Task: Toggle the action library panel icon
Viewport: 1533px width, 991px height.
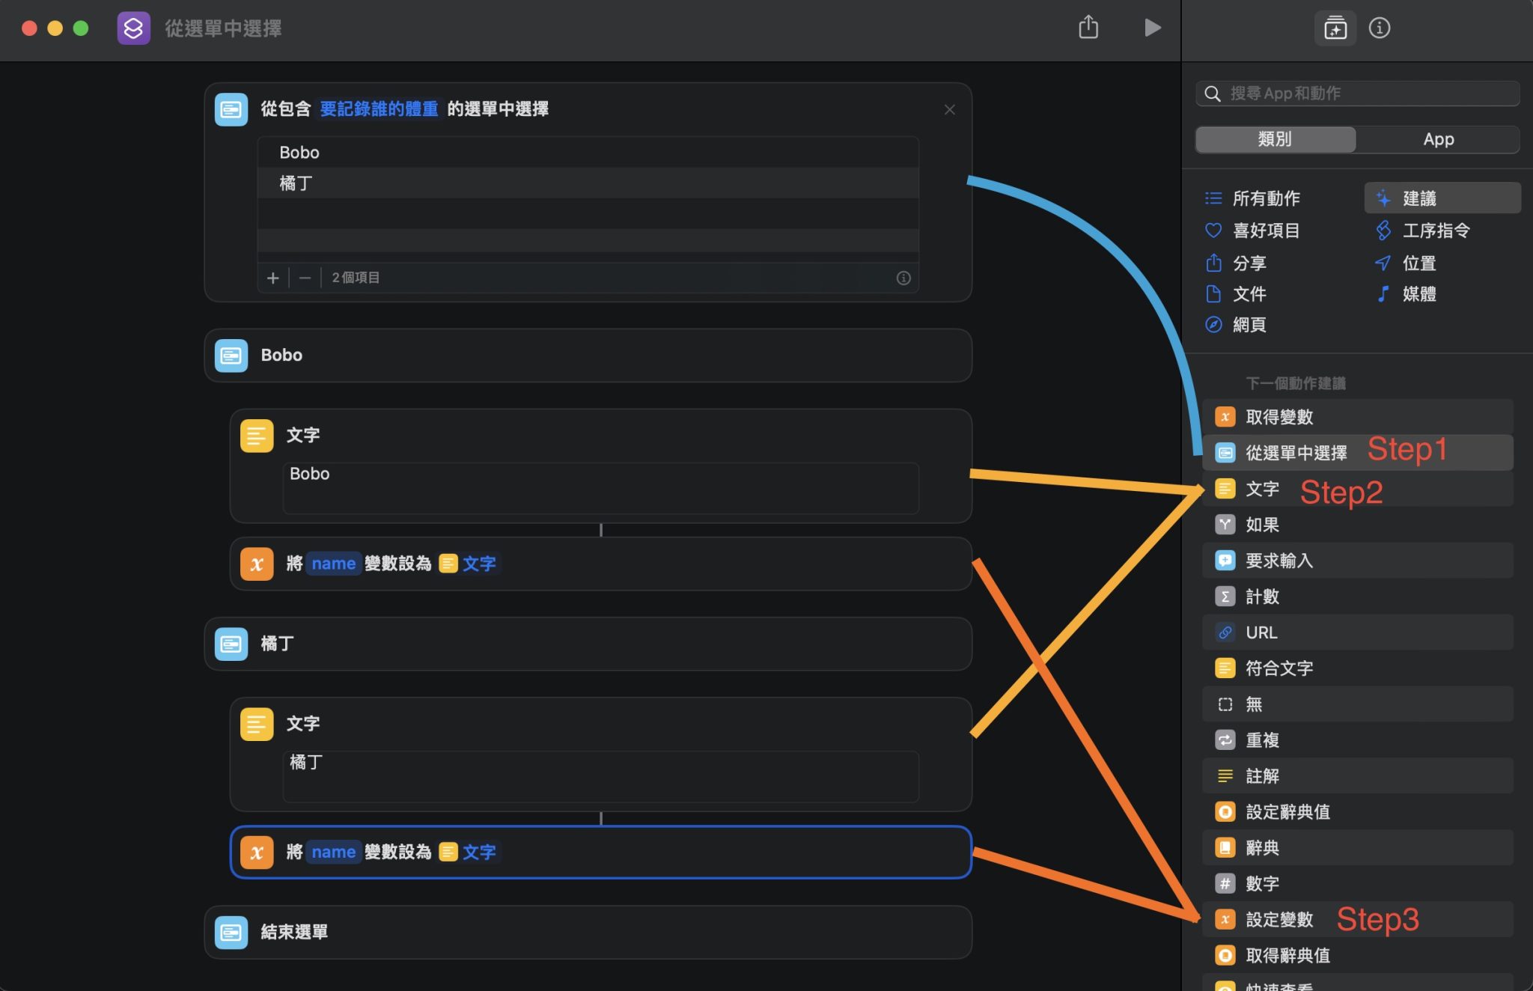Action: click(1335, 28)
